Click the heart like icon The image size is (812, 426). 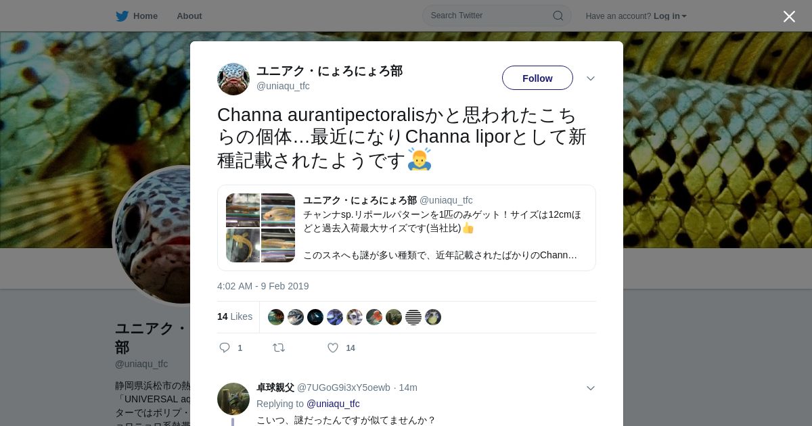tap(333, 348)
